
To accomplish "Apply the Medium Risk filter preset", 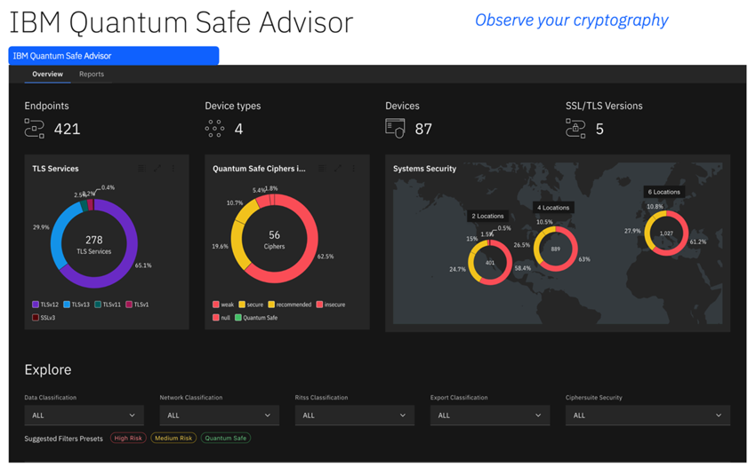I will tap(173, 438).
